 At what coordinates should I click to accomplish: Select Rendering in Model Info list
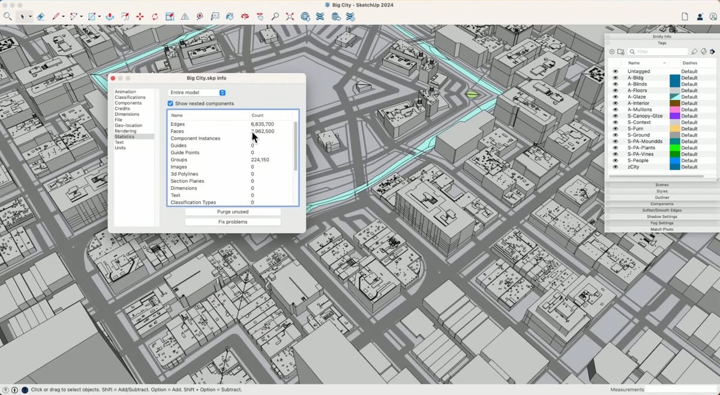125,131
